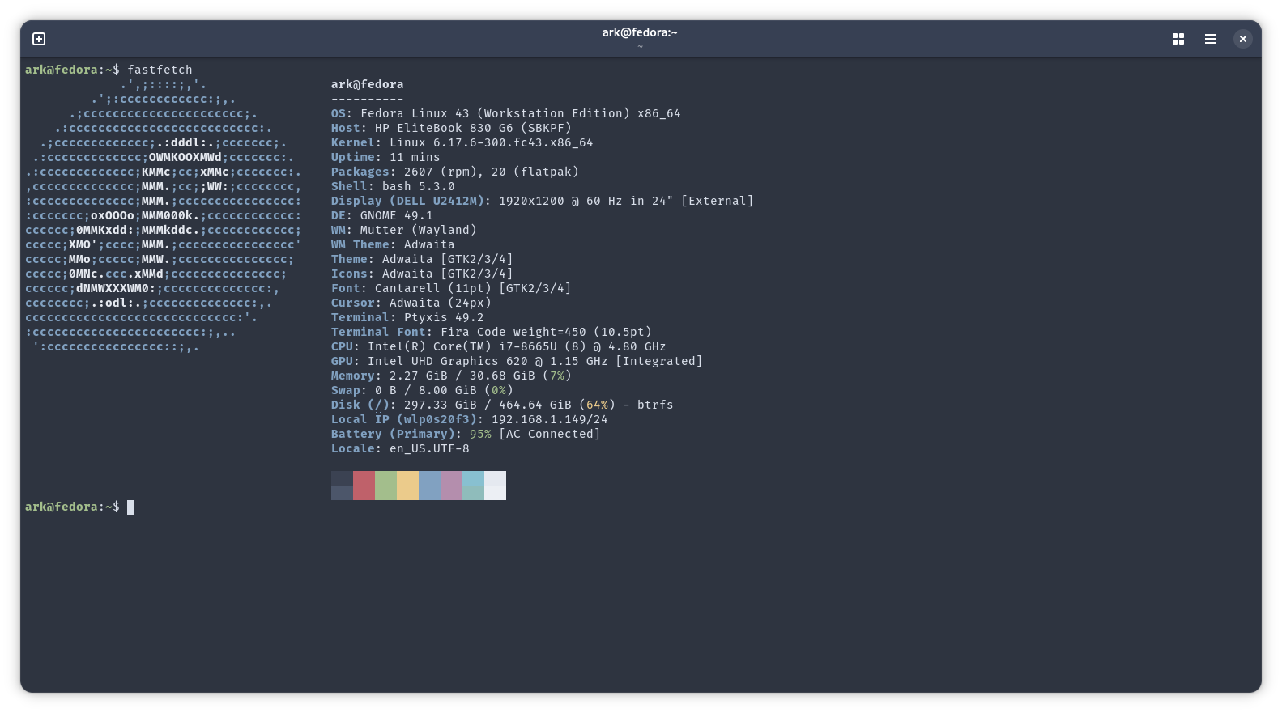Select the yellow color block
This screenshot has width=1282, height=713.
tap(407, 486)
